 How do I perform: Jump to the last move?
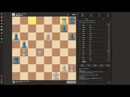point(108,65)
